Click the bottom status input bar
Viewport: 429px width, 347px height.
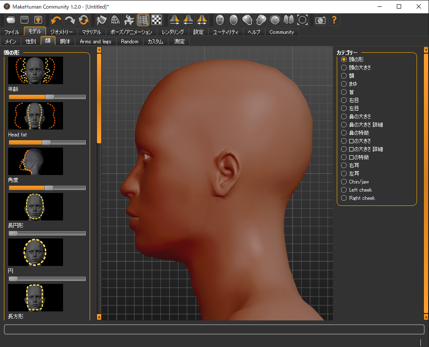[214, 329]
